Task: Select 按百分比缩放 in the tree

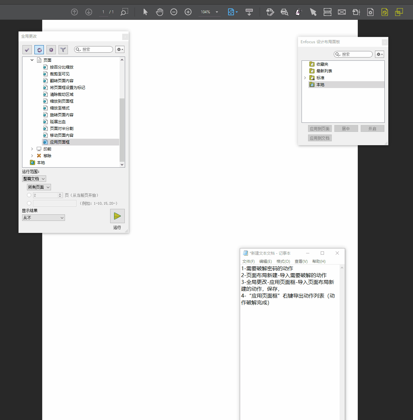Action: (x=62, y=67)
